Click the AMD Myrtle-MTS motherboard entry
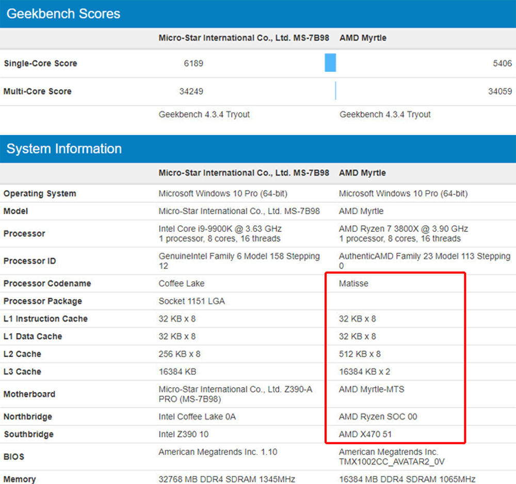The image size is (516, 484). [x=372, y=389]
